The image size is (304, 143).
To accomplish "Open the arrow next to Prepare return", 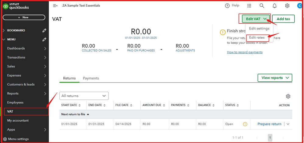I will [288, 124].
